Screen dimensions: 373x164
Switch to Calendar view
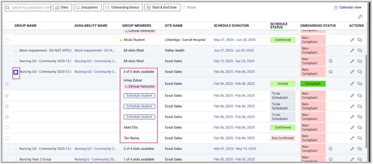(348, 7)
